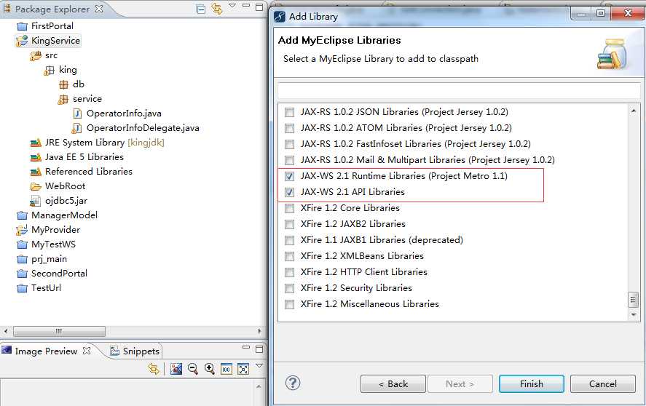The image size is (646, 406).
Task: Toggle Link with Editor in Package Explorer
Action: click(x=217, y=8)
